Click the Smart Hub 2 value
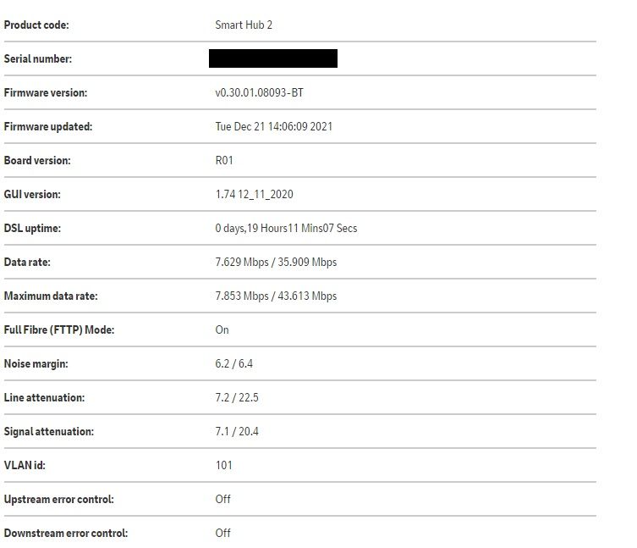This screenshot has width=637, height=548. click(x=244, y=25)
